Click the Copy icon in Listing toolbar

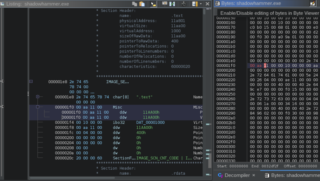click(135, 4)
